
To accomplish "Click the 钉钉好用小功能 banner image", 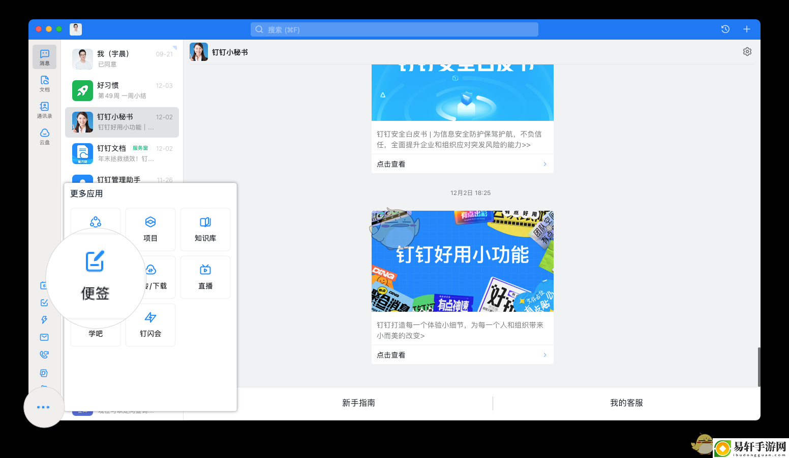I will point(463,261).
